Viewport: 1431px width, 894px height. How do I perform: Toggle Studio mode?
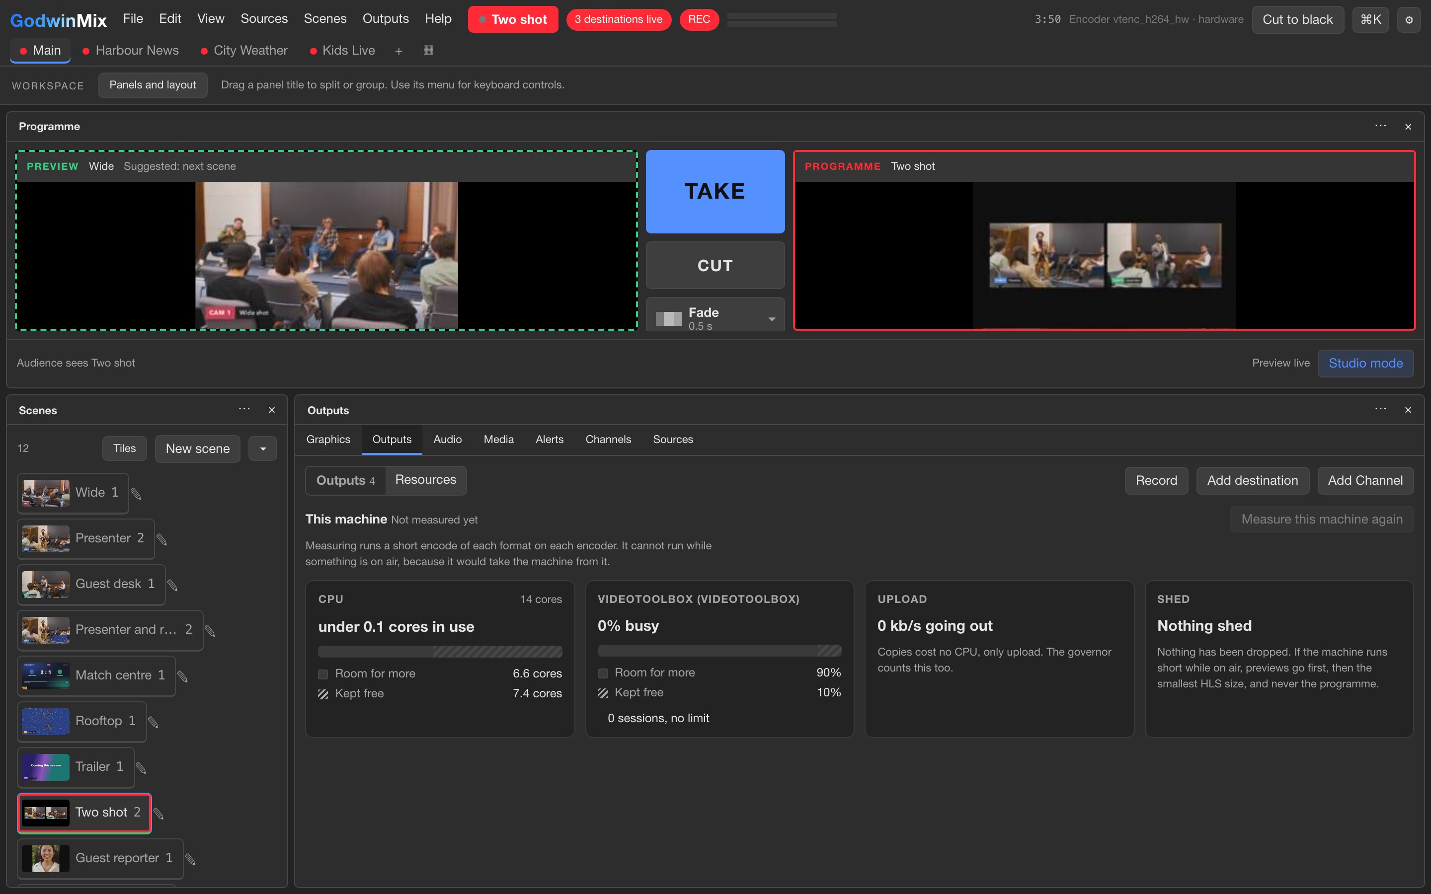(1365, 363)
